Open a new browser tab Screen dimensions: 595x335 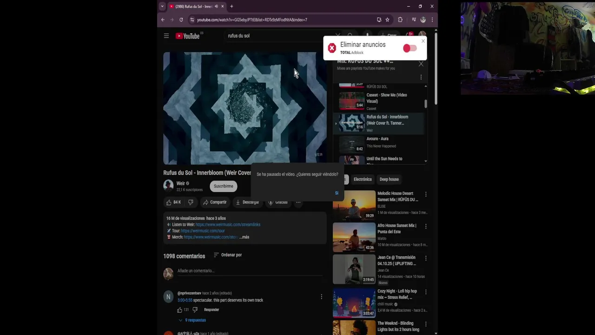click(231, 7)
